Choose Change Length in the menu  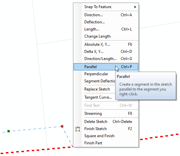pos(106,36)
